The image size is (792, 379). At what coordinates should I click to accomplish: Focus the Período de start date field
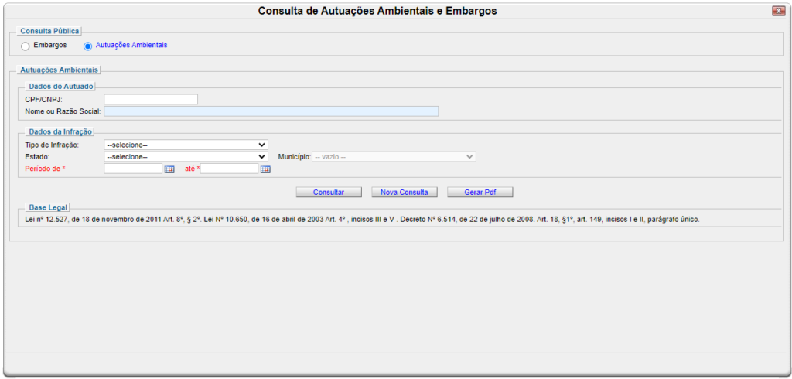click(133, 169)
